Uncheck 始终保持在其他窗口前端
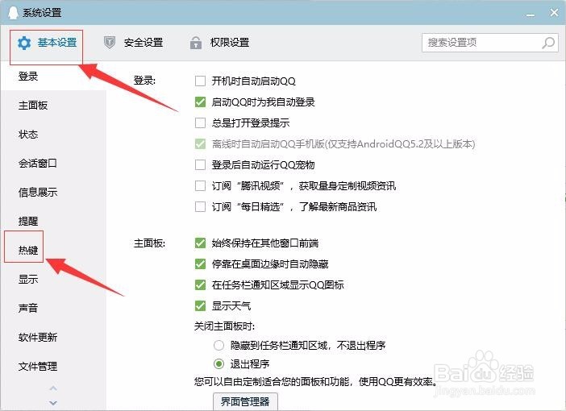The width and height of the screenshot is (566, 411). point(200,243)
